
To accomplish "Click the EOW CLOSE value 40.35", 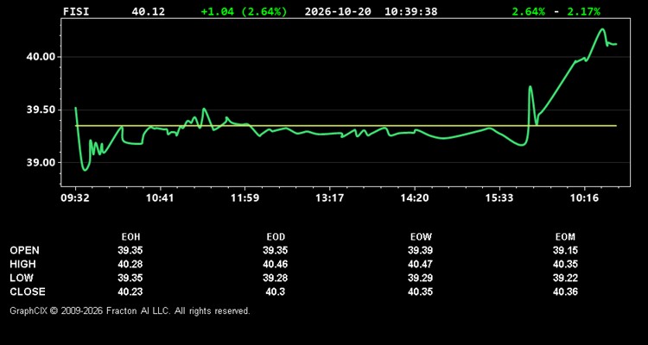I will click(x=420, y=292).
